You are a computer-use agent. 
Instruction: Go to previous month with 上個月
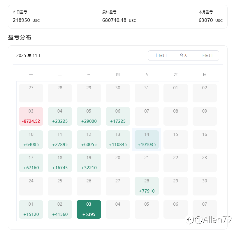click(161, 56)
